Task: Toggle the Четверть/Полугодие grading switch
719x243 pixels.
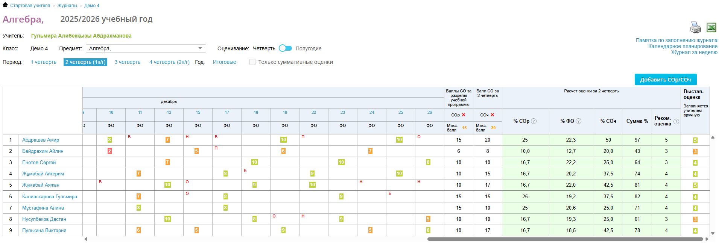Action: click(x=285, y=48)
